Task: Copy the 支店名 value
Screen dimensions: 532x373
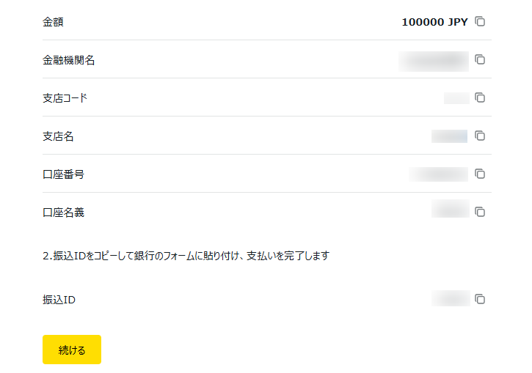Action: click(x=480, y=136)
